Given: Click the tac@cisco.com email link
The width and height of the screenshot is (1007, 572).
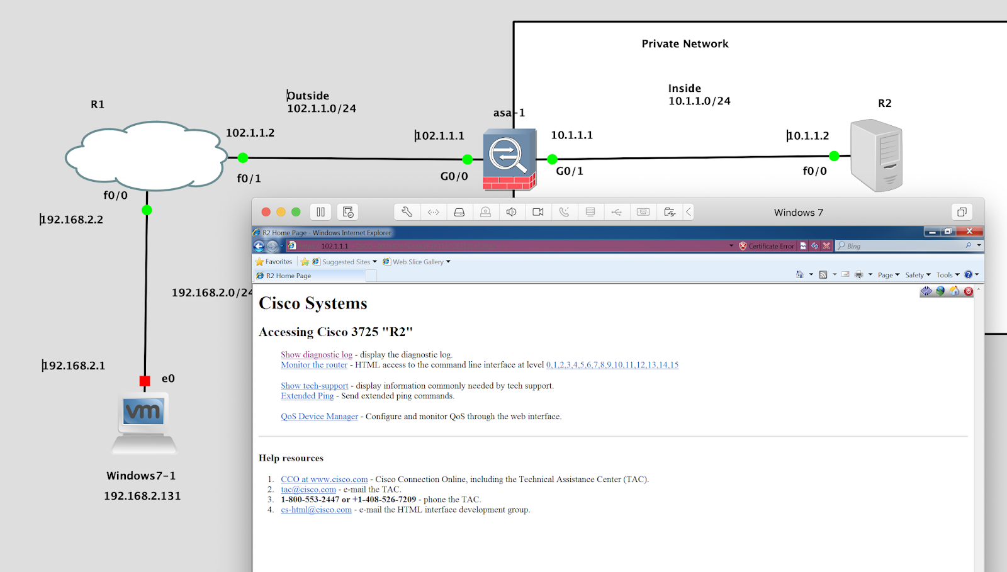Looking at the screenshot, I should 308,489.
